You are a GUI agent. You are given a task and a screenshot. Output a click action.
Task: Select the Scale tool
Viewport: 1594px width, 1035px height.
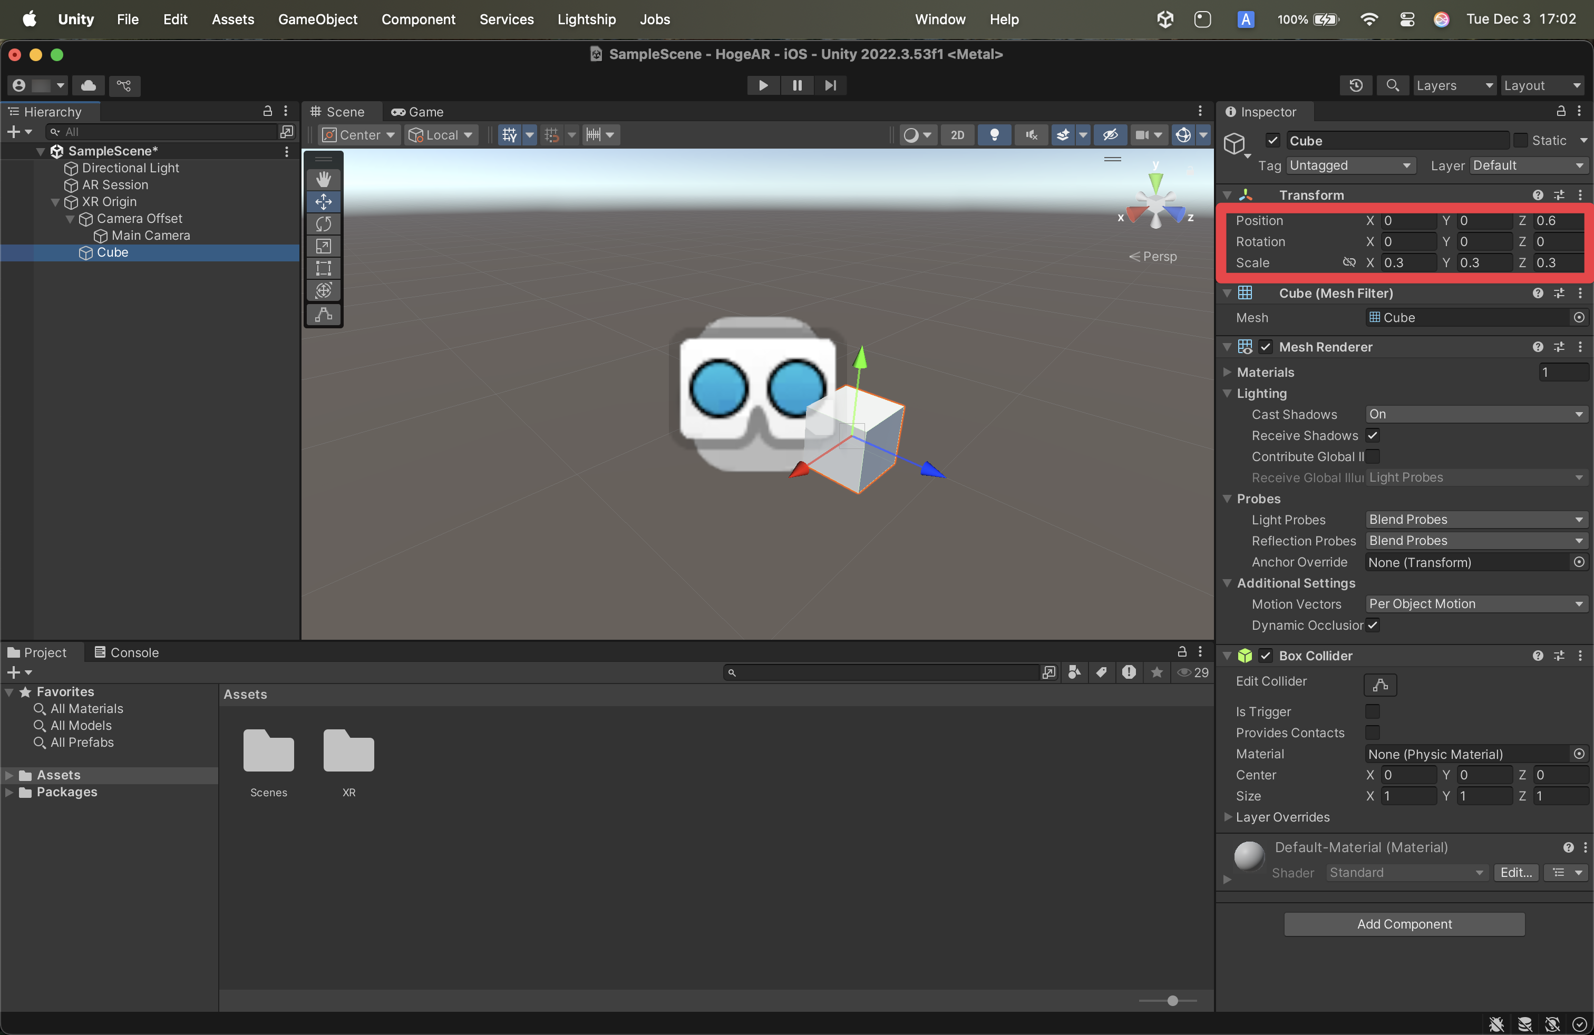(324, 246)
